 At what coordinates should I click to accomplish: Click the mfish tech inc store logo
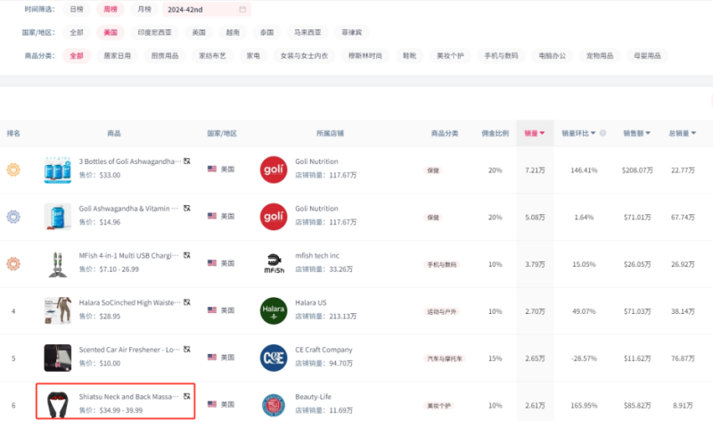274,263
